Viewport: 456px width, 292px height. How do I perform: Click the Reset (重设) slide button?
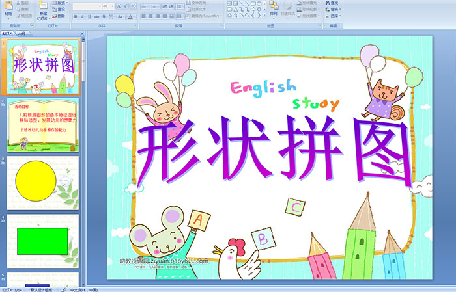coord(59,10)
